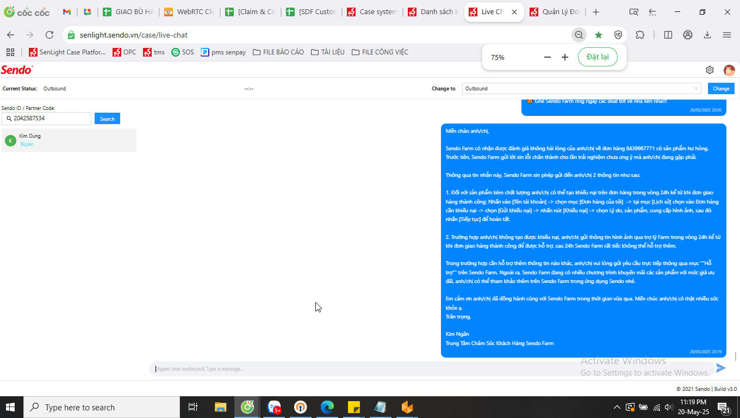
Task: Decrease zoom with the minus button
Action: 548,57
